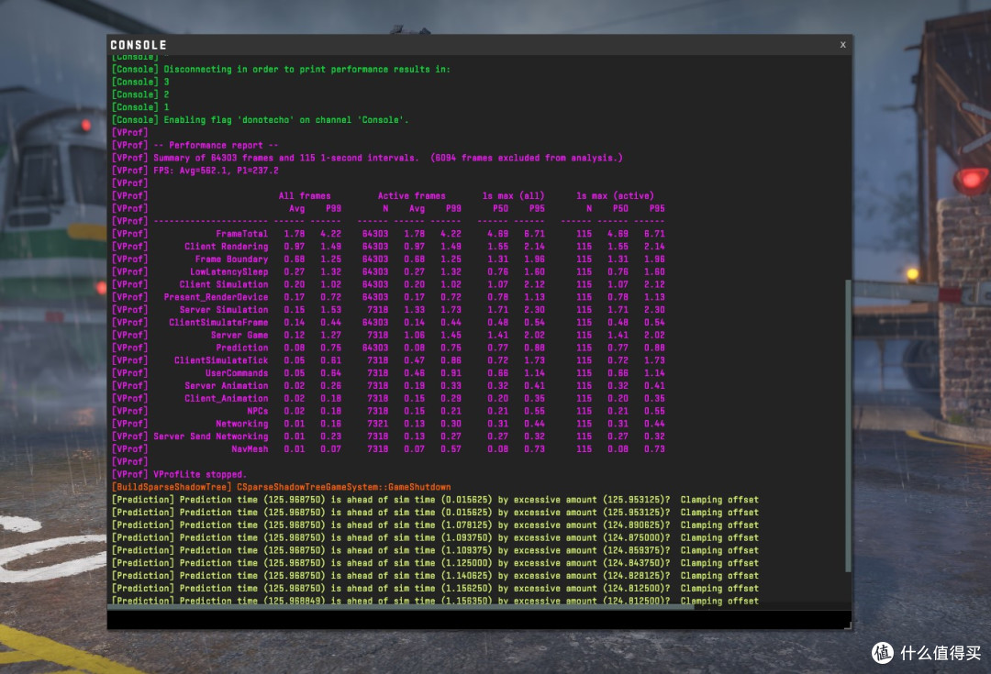Click the '1s max (active)' column header
This screenshot has width=991, height=674.
coord(615,196)
